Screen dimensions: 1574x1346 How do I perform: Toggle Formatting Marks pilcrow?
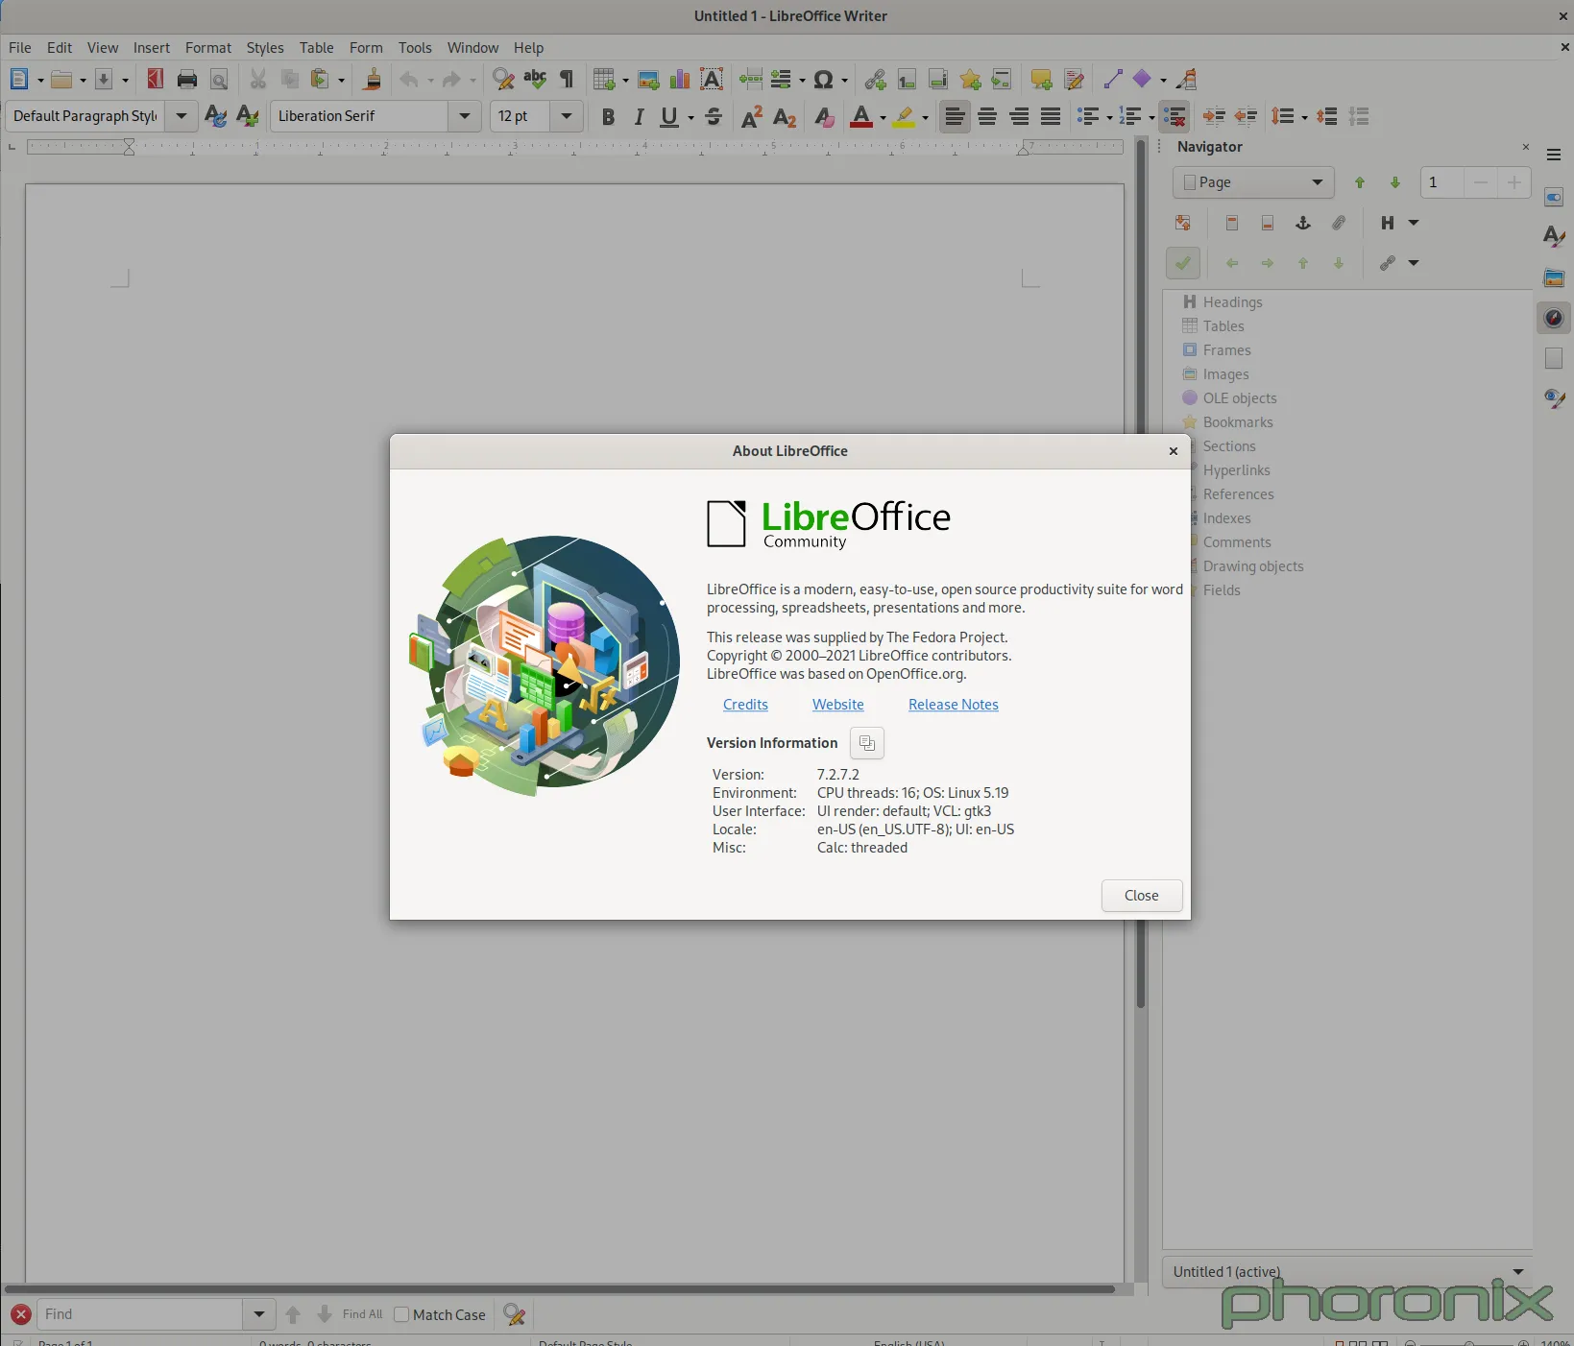567,80
